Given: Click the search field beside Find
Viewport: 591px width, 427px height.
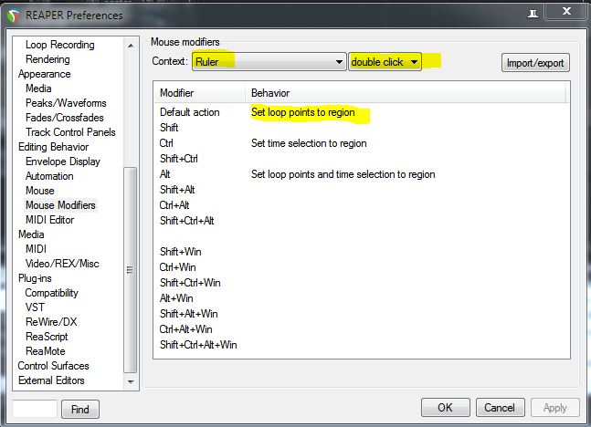Looking at the screenshot, I should click(x=35, y=409).
